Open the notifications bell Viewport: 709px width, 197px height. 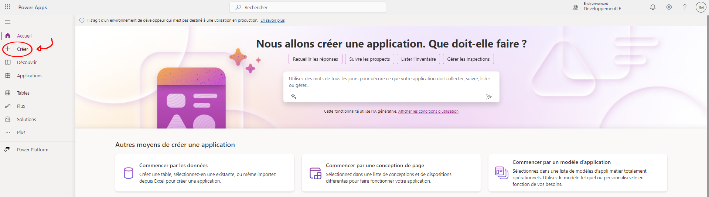653,7
